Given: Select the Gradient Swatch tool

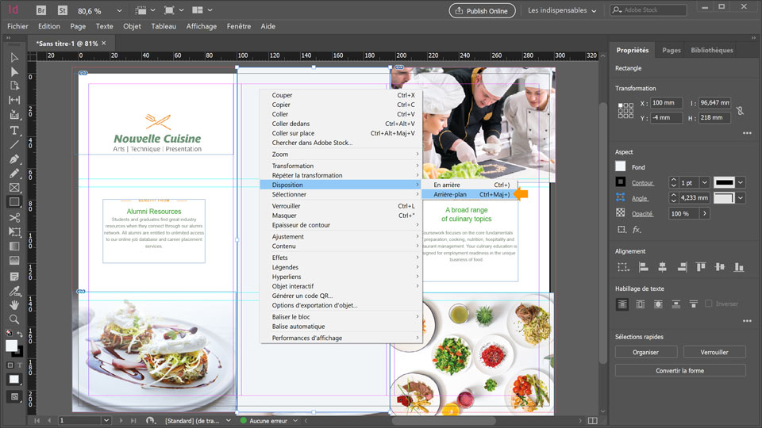Looking at the screenshot, I should (14, 246).
